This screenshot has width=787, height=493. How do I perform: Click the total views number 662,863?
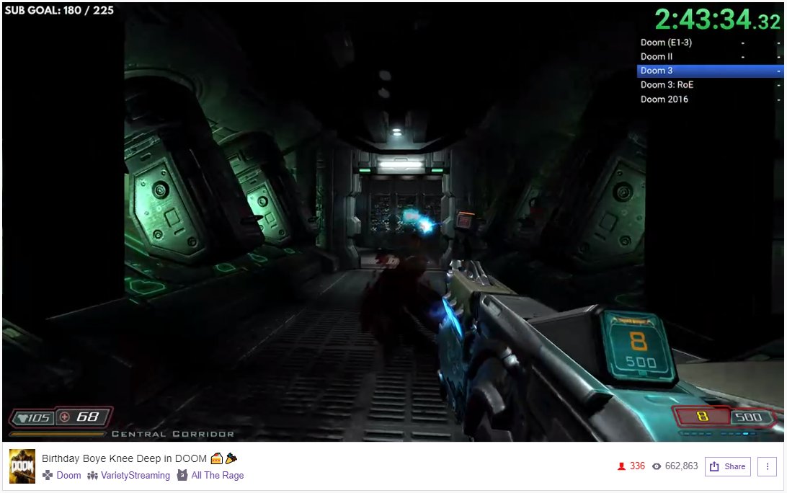681,466
